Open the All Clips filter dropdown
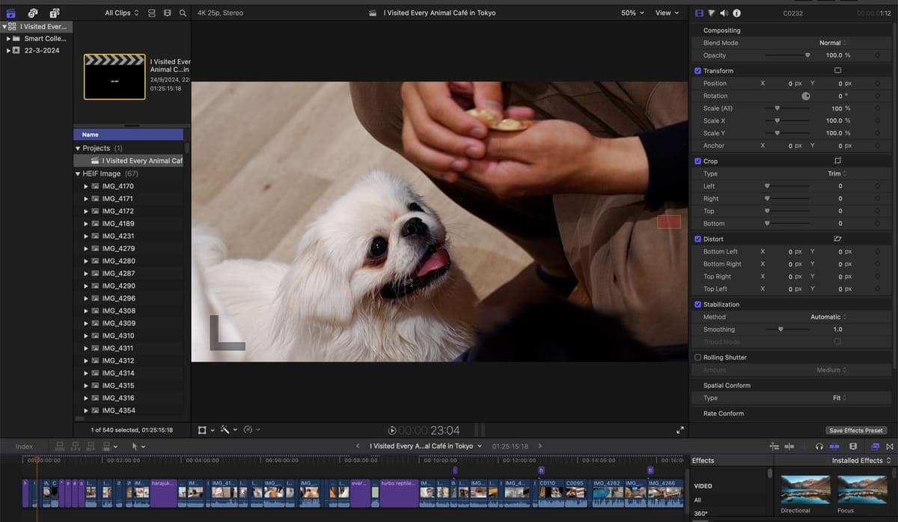The height and width of the screenshot is (522, 898). tap(122, 13)
